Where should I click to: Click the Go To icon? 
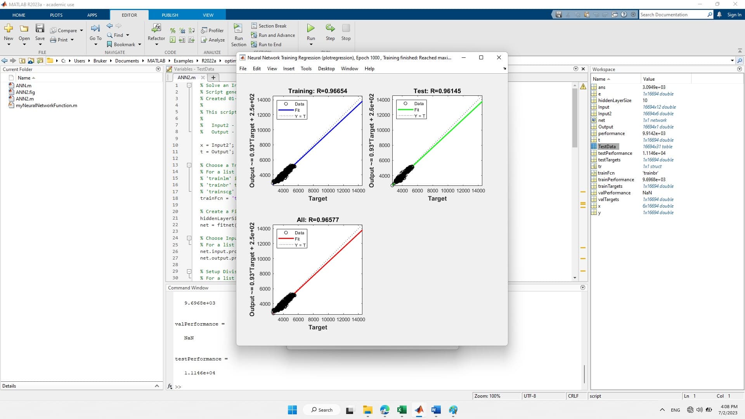pyautogui.click(x=95, y=28)
